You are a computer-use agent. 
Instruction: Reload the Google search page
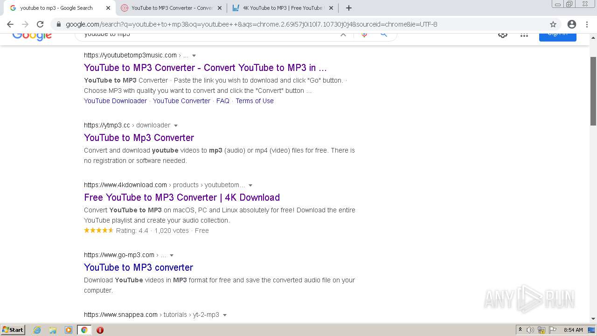[x=40, y=24]
